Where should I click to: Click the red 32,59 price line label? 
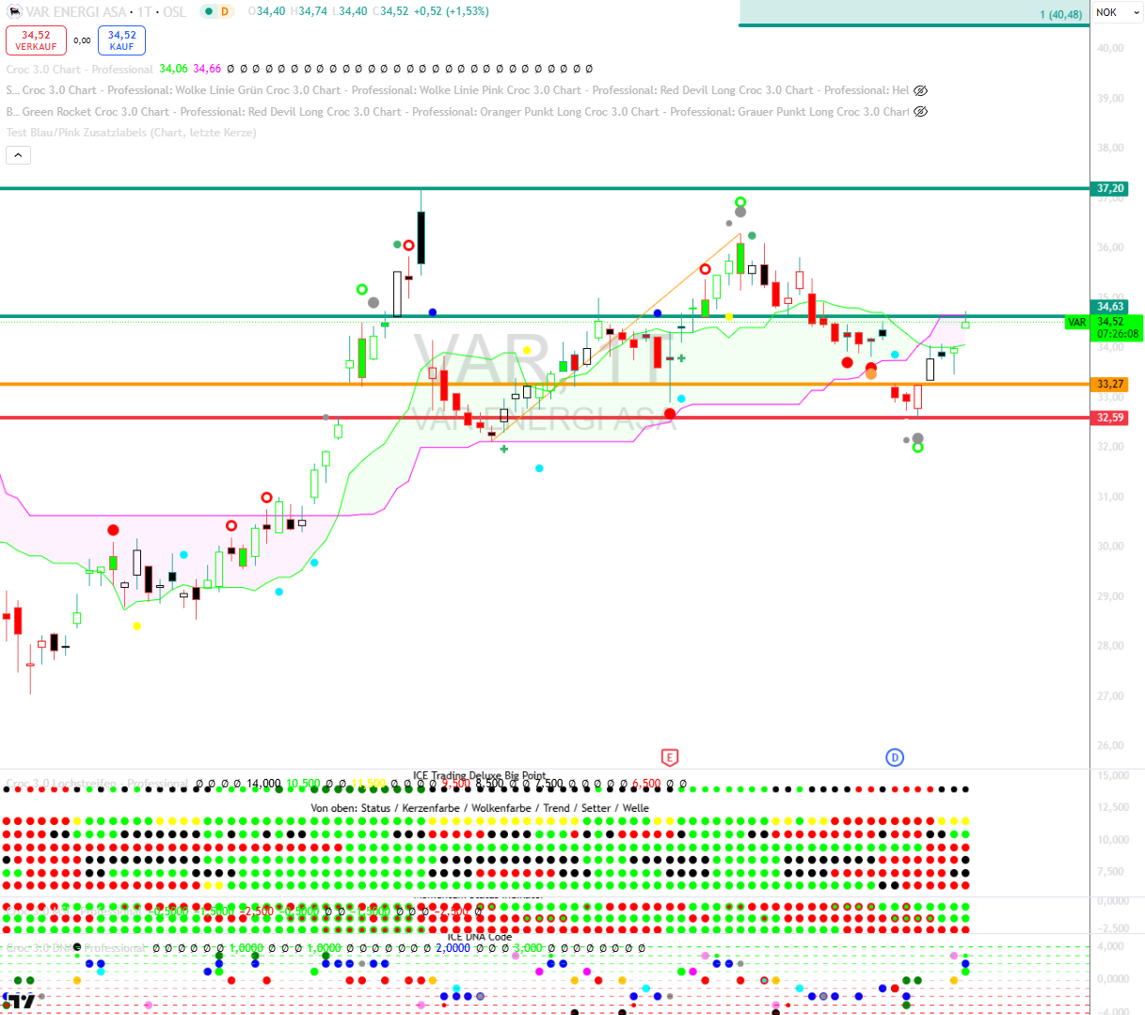tap(1110, 418)
